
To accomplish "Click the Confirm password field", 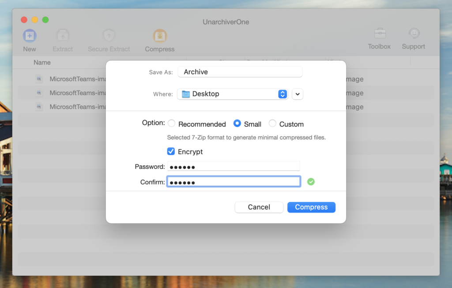I will pyautogui.click(x=234, y=182).
